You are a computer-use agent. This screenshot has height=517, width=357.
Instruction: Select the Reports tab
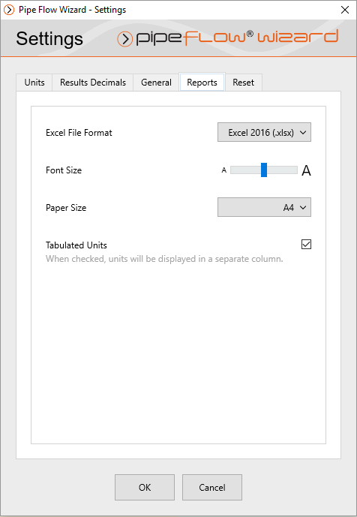(202, 82)
